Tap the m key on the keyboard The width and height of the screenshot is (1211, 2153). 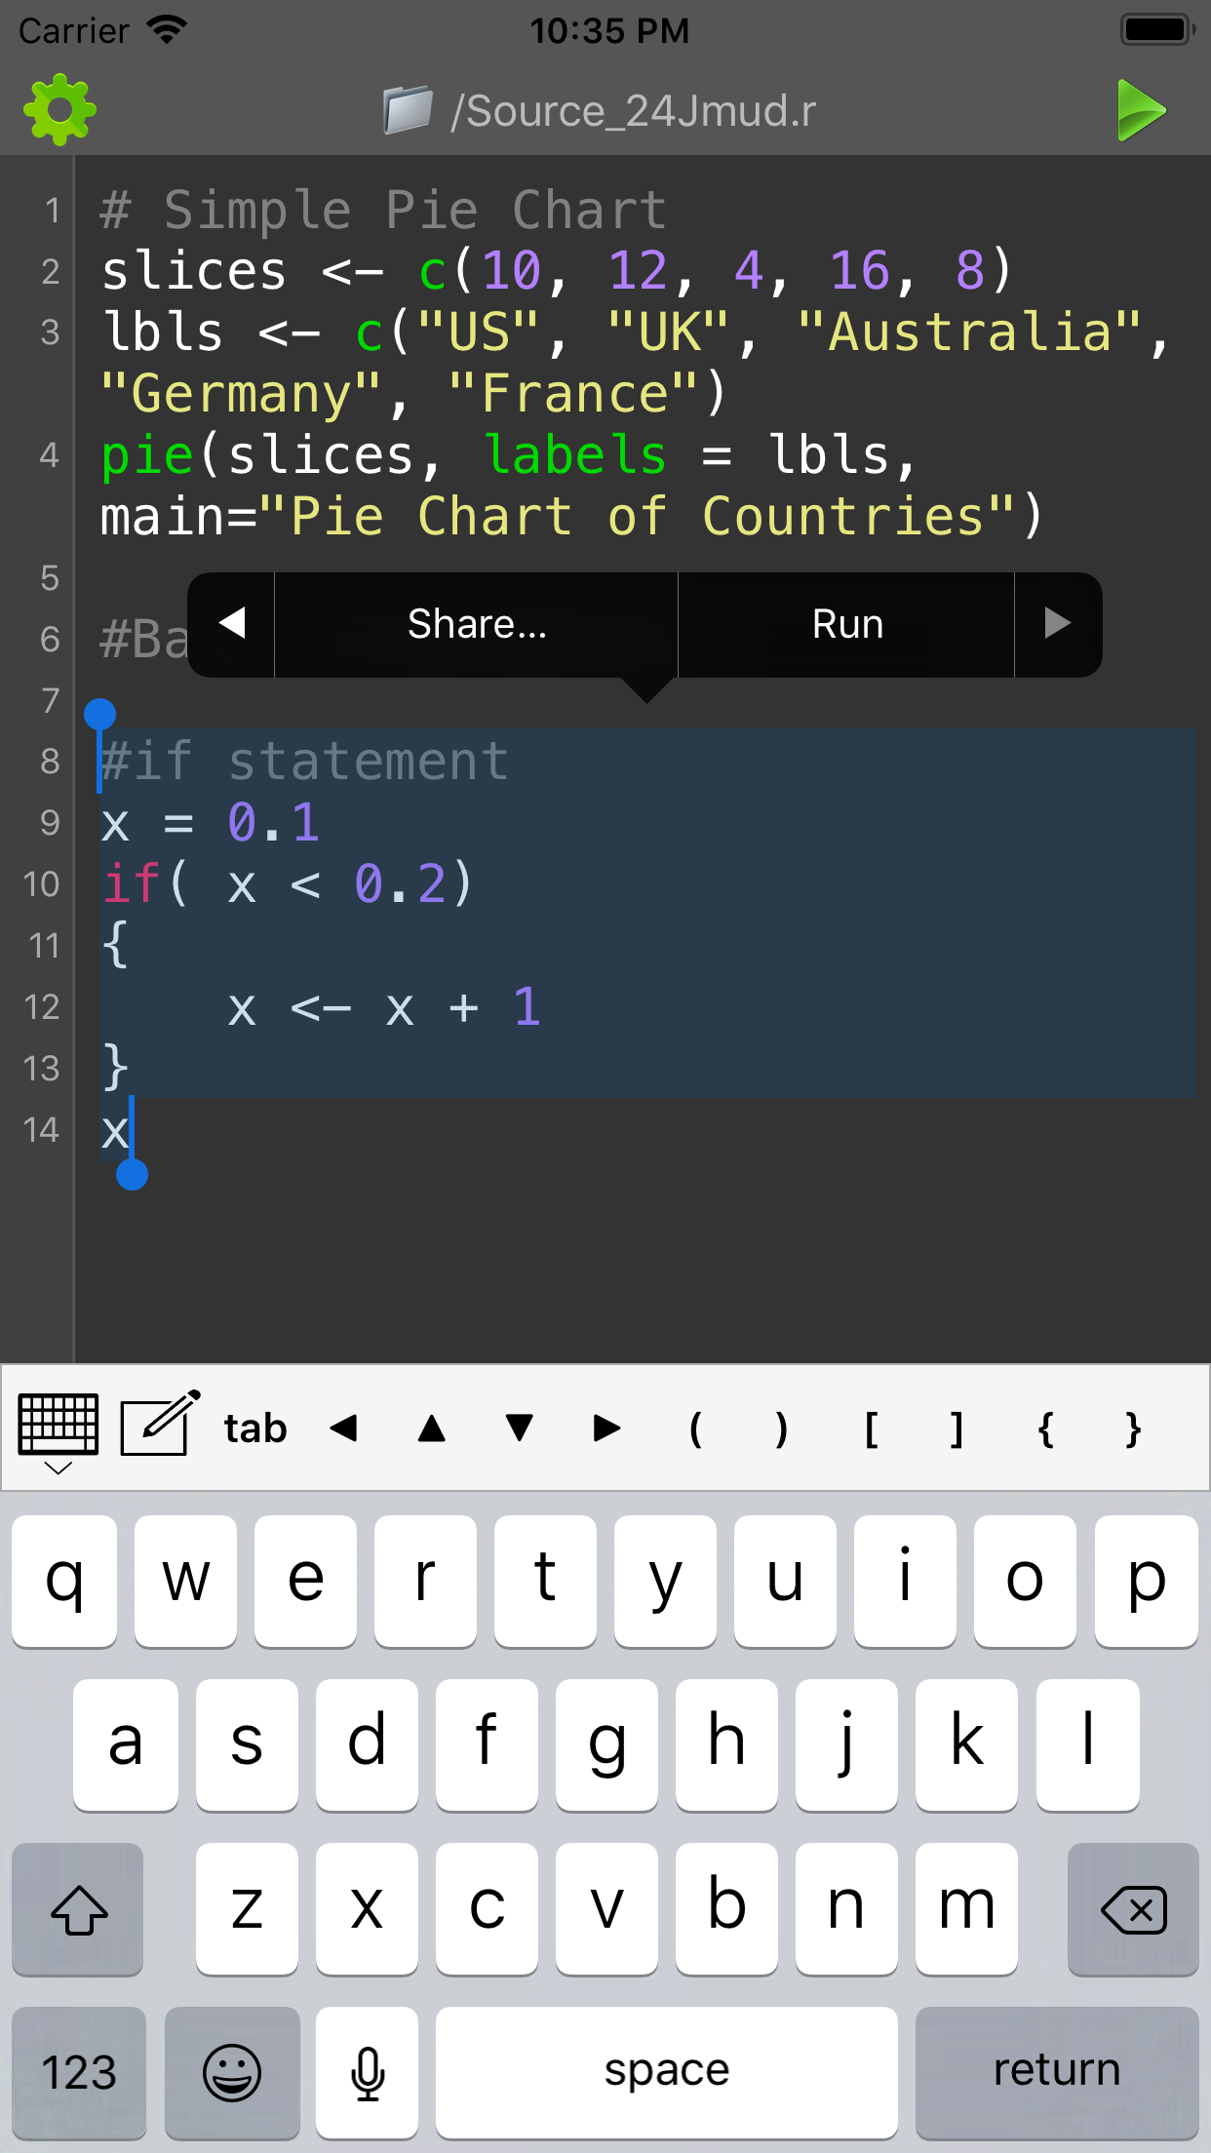point(966,1908)
